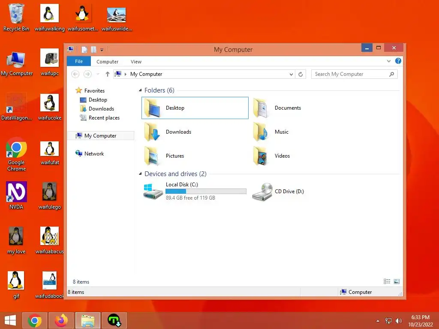Click the system menu icon in title bar
Screen dimensions: 439x329
point(70,49)
